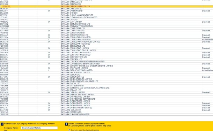Click company number SC211220
Screen dimensions: 213x131
point(5,94)
